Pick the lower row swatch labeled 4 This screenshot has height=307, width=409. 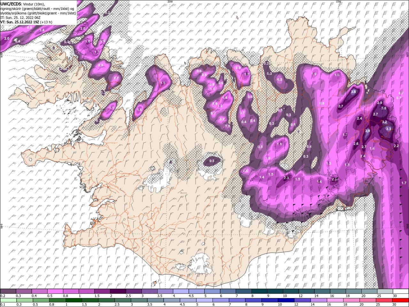[x=171, y=300]
